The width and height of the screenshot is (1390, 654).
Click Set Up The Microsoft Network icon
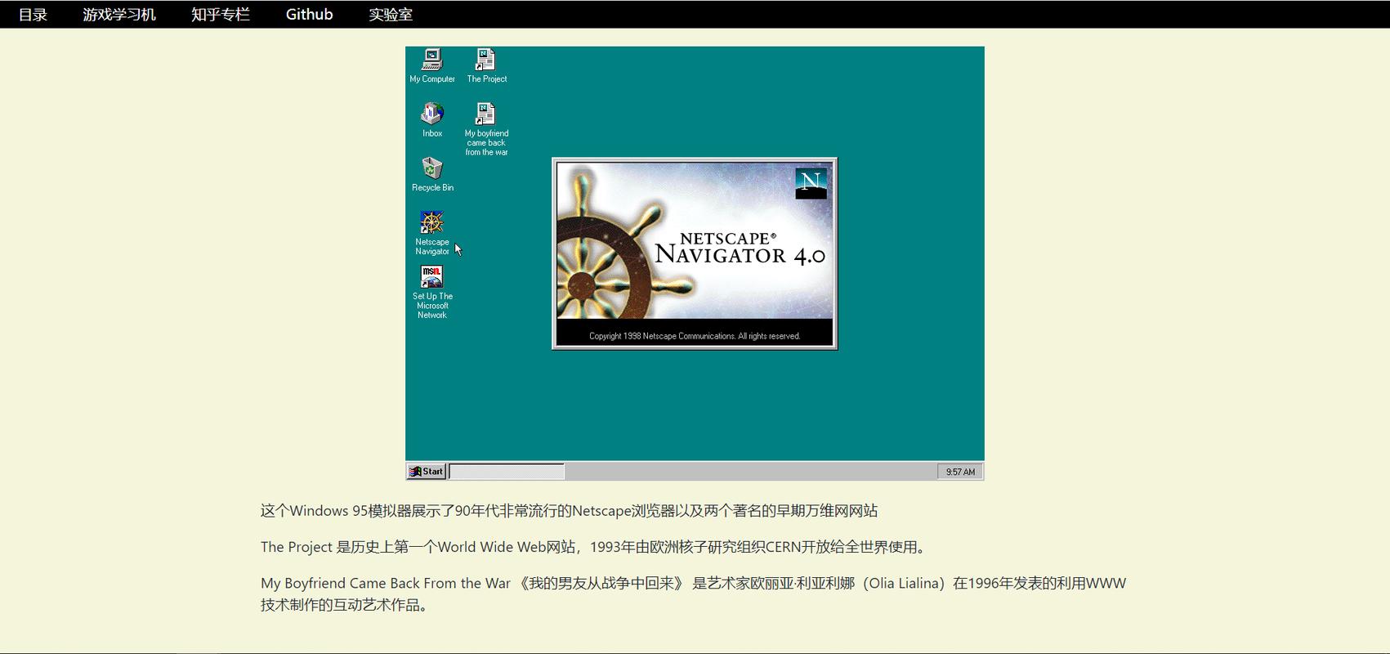pos(431,278)
